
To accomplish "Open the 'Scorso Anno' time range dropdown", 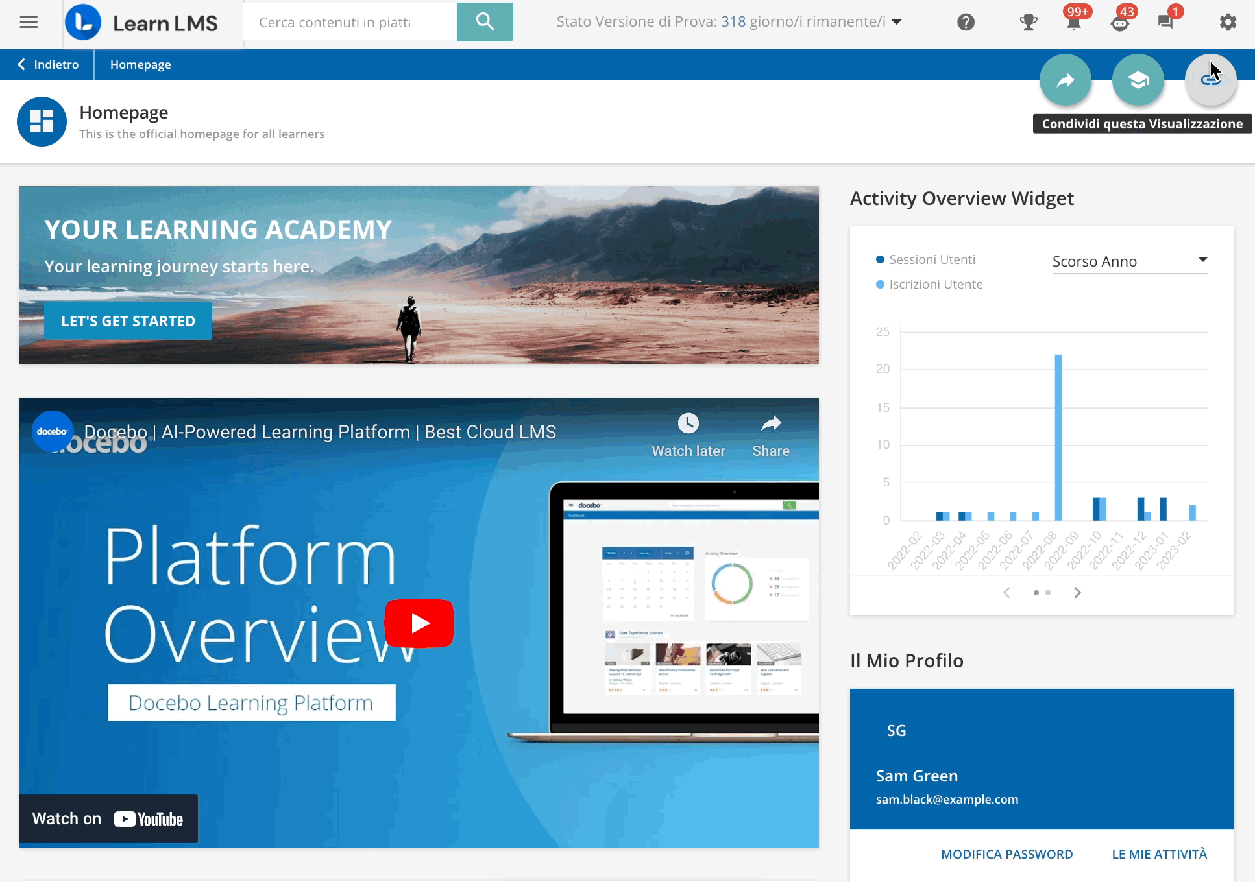I will point(1129,261).
